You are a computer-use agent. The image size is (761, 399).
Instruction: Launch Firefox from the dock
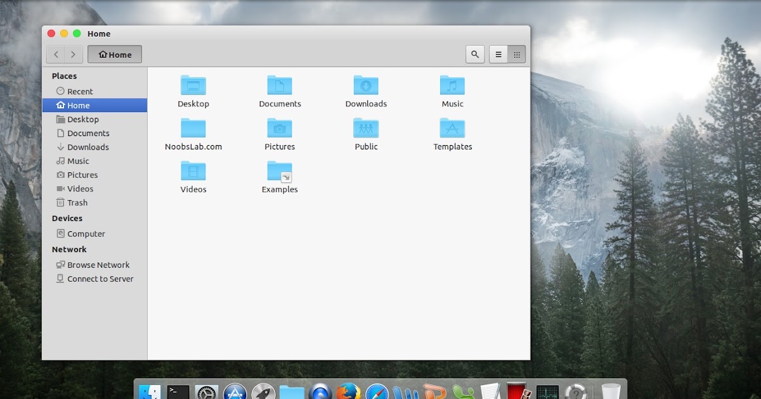[348, 391]
